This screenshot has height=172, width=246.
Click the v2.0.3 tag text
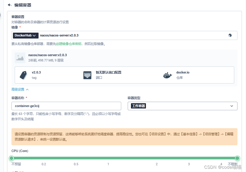pos(36,72)
